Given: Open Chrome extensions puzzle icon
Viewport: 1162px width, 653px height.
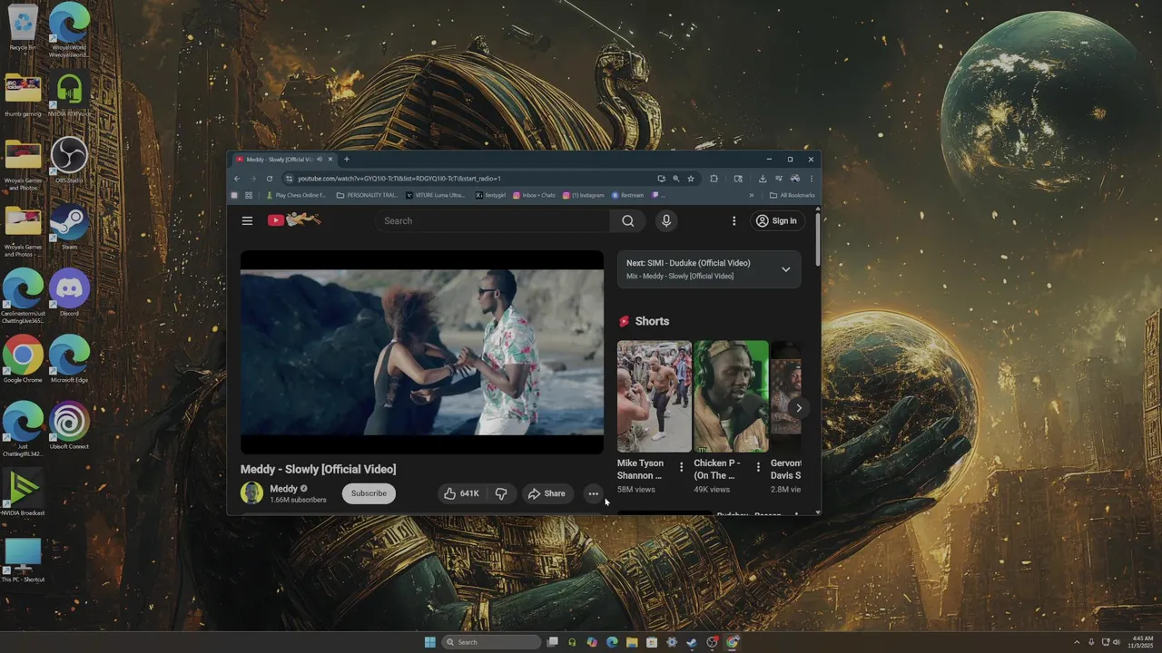Looking at the screenshot, I should (714, 179).
